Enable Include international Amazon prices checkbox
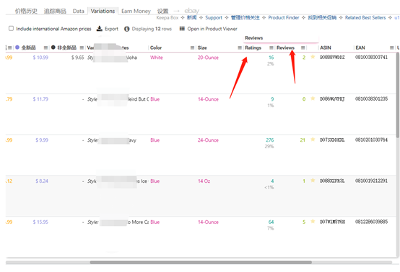Screen dimensions: 400x272 [11, 29]
